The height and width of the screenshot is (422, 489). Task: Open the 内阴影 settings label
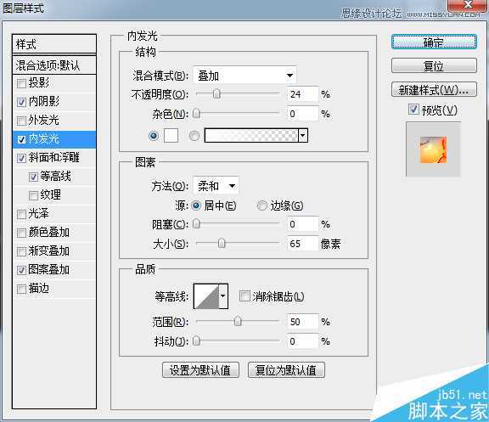[44, 101]
